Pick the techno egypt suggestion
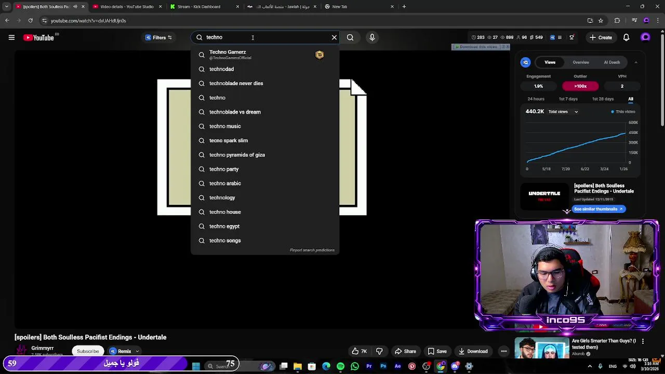This screenshot has height=374, width=665. pos(265,226)
